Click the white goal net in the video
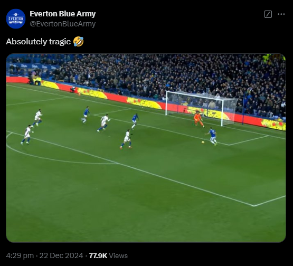The width and height of the screenshot is (293, 266). click(202, 107)
